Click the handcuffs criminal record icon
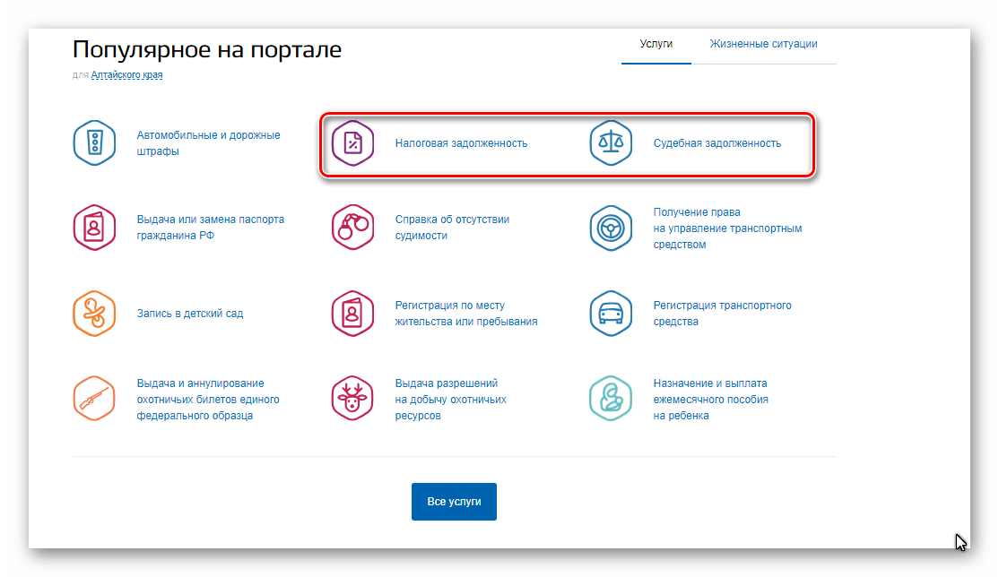This screenshot has width=999, height=577. [x=352, y=228]
